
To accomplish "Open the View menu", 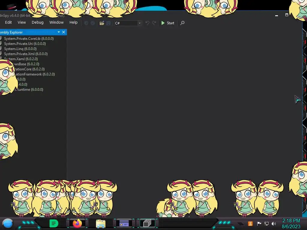I will (22, 22).
